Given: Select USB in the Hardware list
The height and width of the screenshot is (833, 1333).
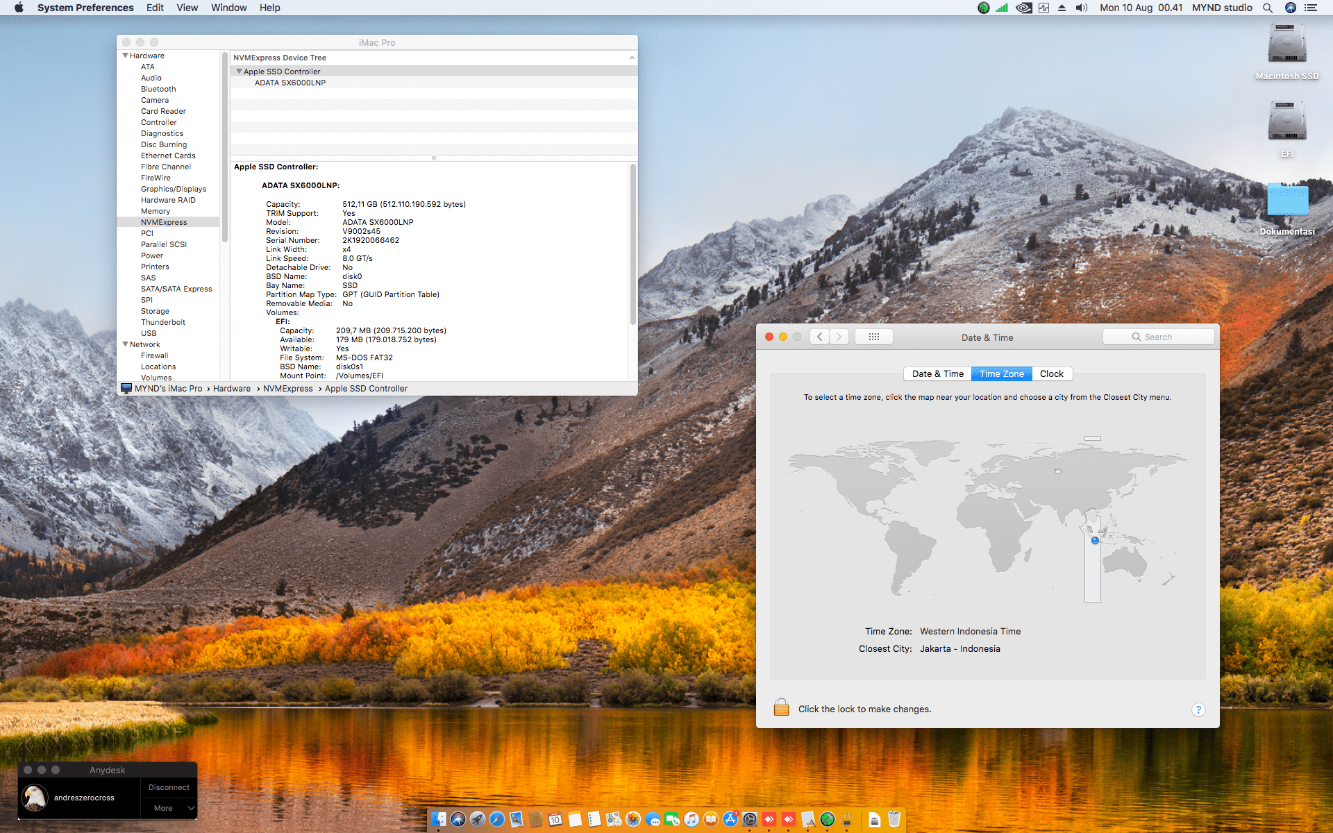Looking at the screenshot, I should (x=149, y=333).
